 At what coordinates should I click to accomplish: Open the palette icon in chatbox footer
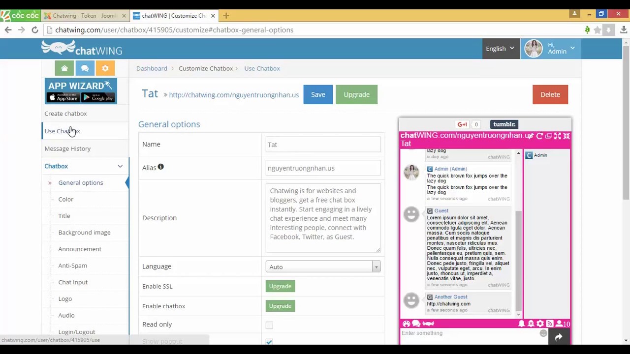tap(407, 324)
